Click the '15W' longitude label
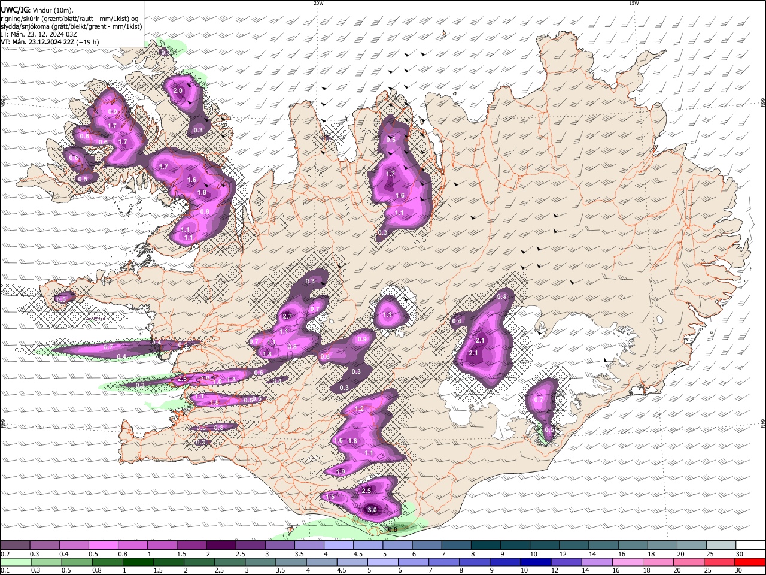 click(634, 3)
